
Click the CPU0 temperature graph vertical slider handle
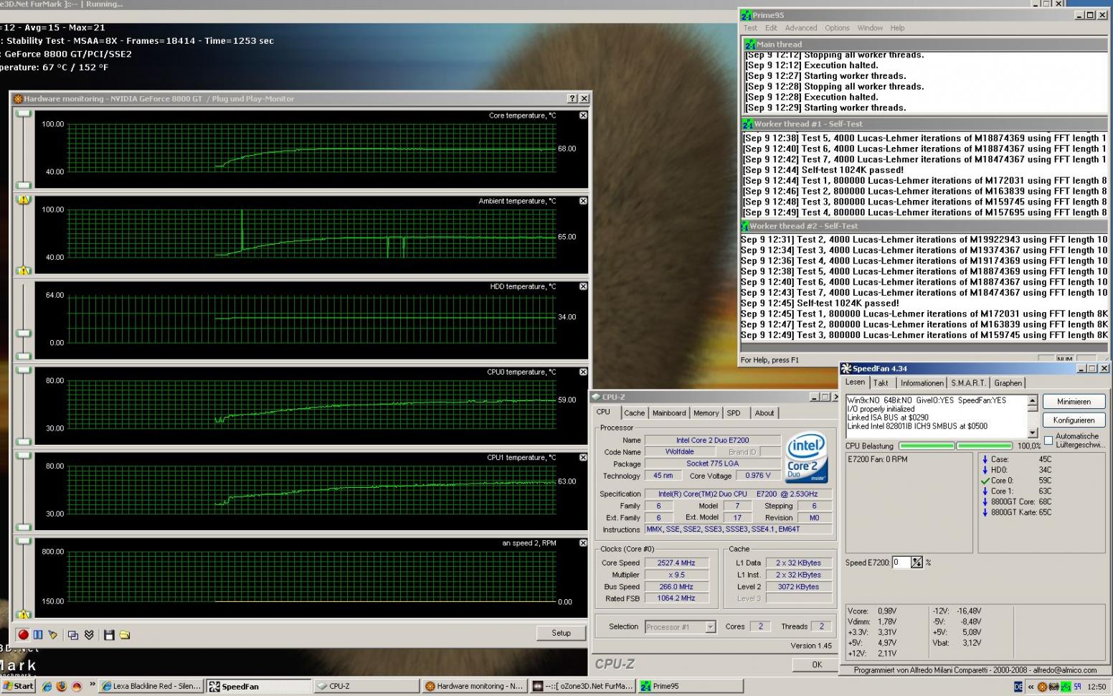click(x=24, y=370)
